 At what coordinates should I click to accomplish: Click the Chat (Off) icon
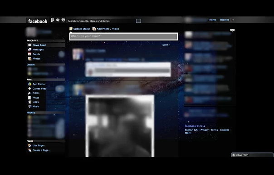pos(234,155)
